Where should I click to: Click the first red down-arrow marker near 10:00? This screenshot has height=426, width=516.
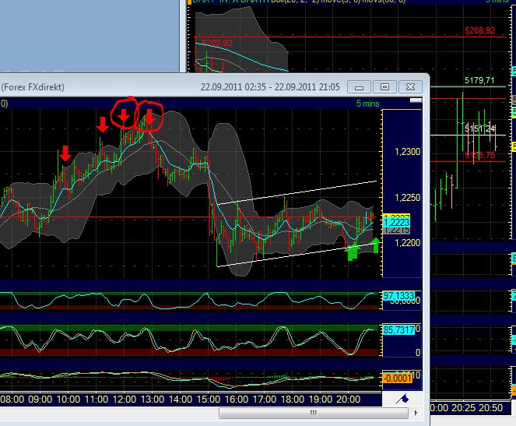pos(65,154)
